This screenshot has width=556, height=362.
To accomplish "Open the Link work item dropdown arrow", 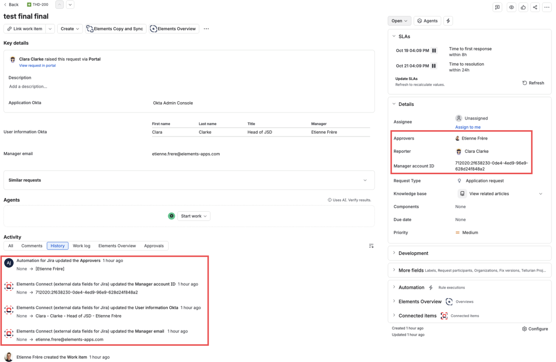I will click(x=50, y=29).
